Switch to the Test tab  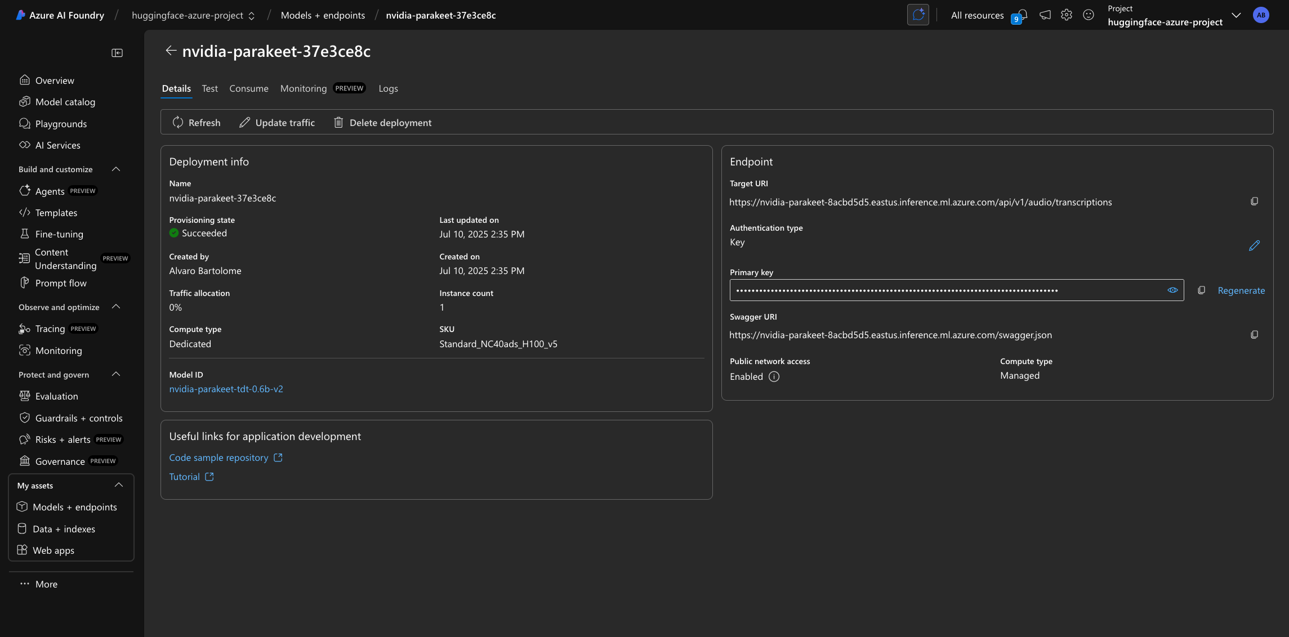(209, 88)
